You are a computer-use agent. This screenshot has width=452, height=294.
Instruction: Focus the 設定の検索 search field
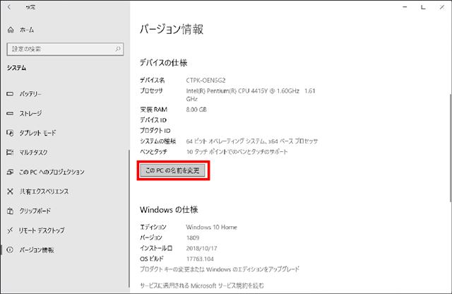[65, 49]
